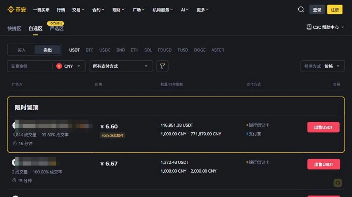Expand the 机构服务 menu
Image resolution: width=352 pixels, height=197 pixels.
coord(163,10)
